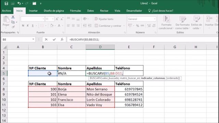
Task: Open the Fuente dialog launcher
Action: pyautogui.click(x=63, y=32)
